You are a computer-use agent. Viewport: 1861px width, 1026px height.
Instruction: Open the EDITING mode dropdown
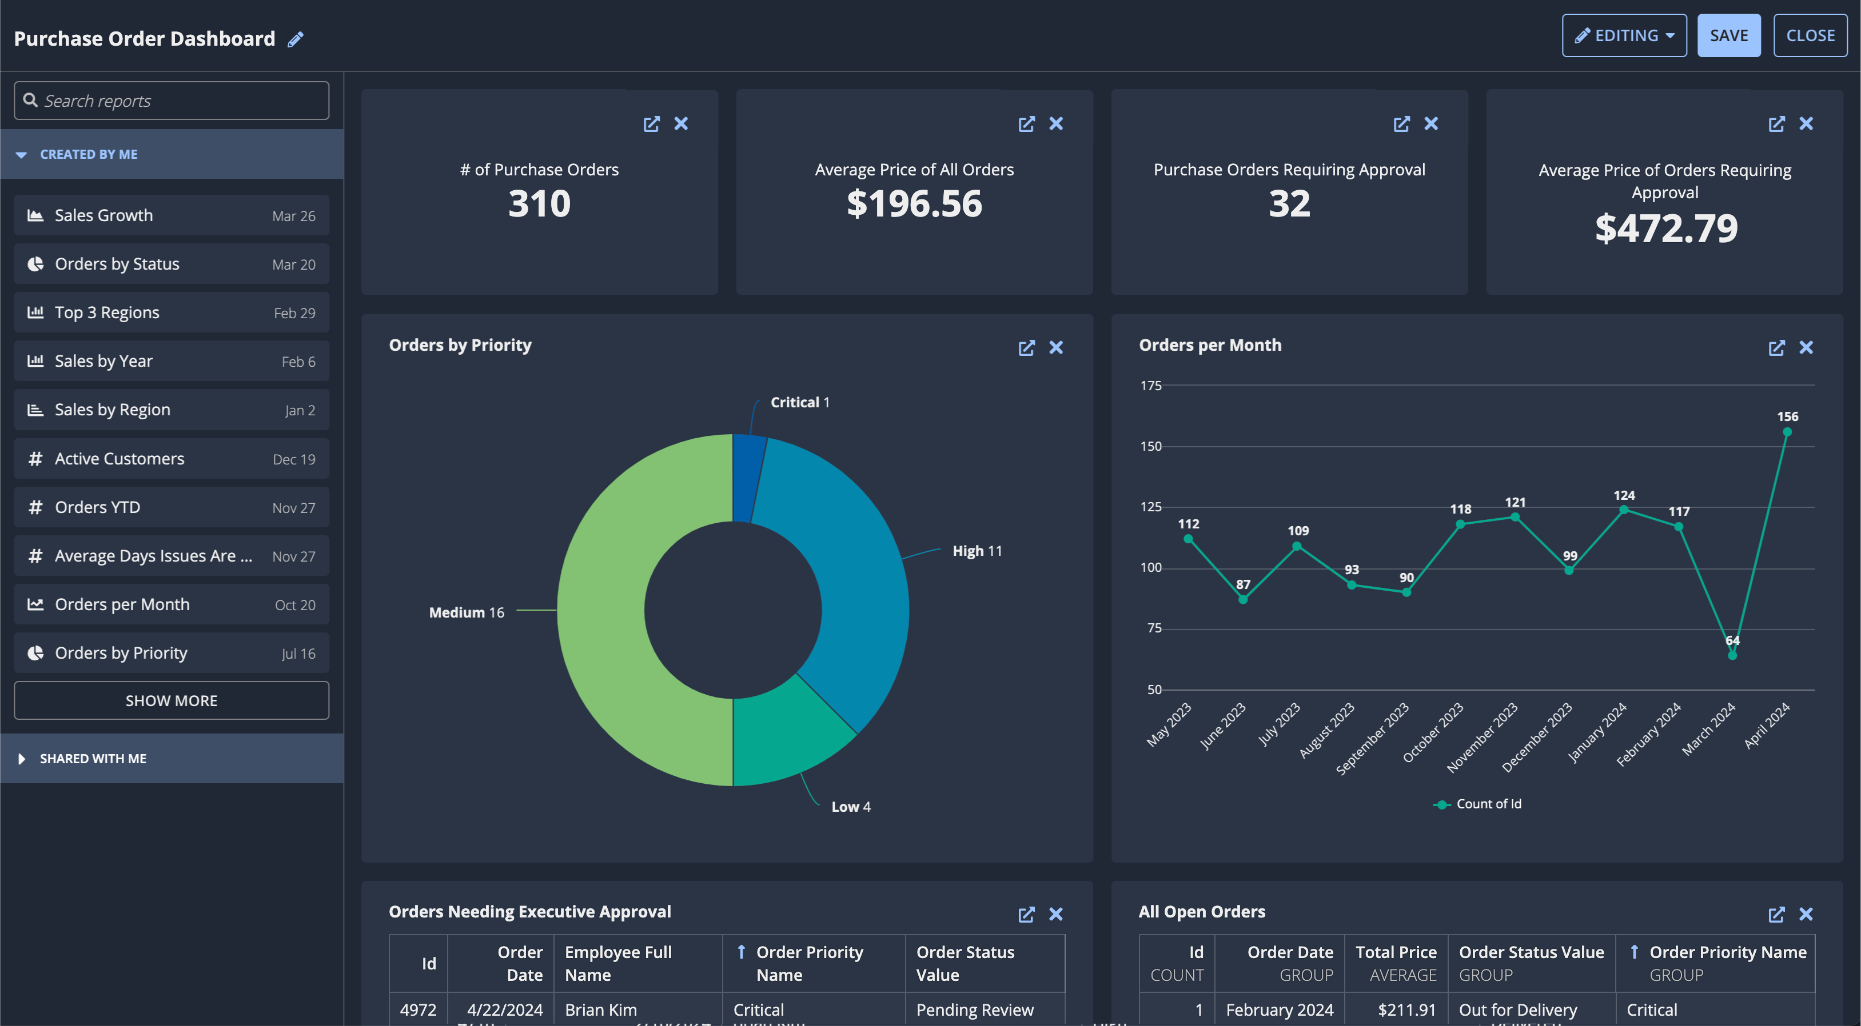coord(1624,35)
